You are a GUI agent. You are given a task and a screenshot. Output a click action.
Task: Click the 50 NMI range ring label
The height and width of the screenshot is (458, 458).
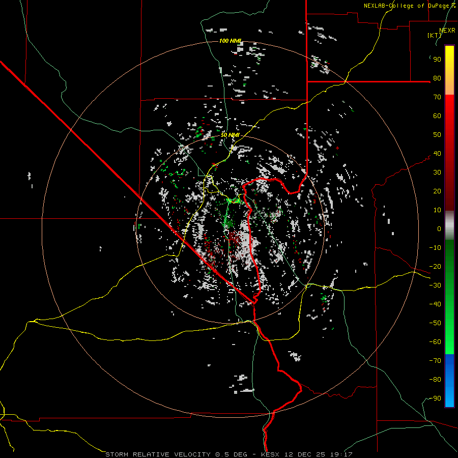click(x=230, y=135)
